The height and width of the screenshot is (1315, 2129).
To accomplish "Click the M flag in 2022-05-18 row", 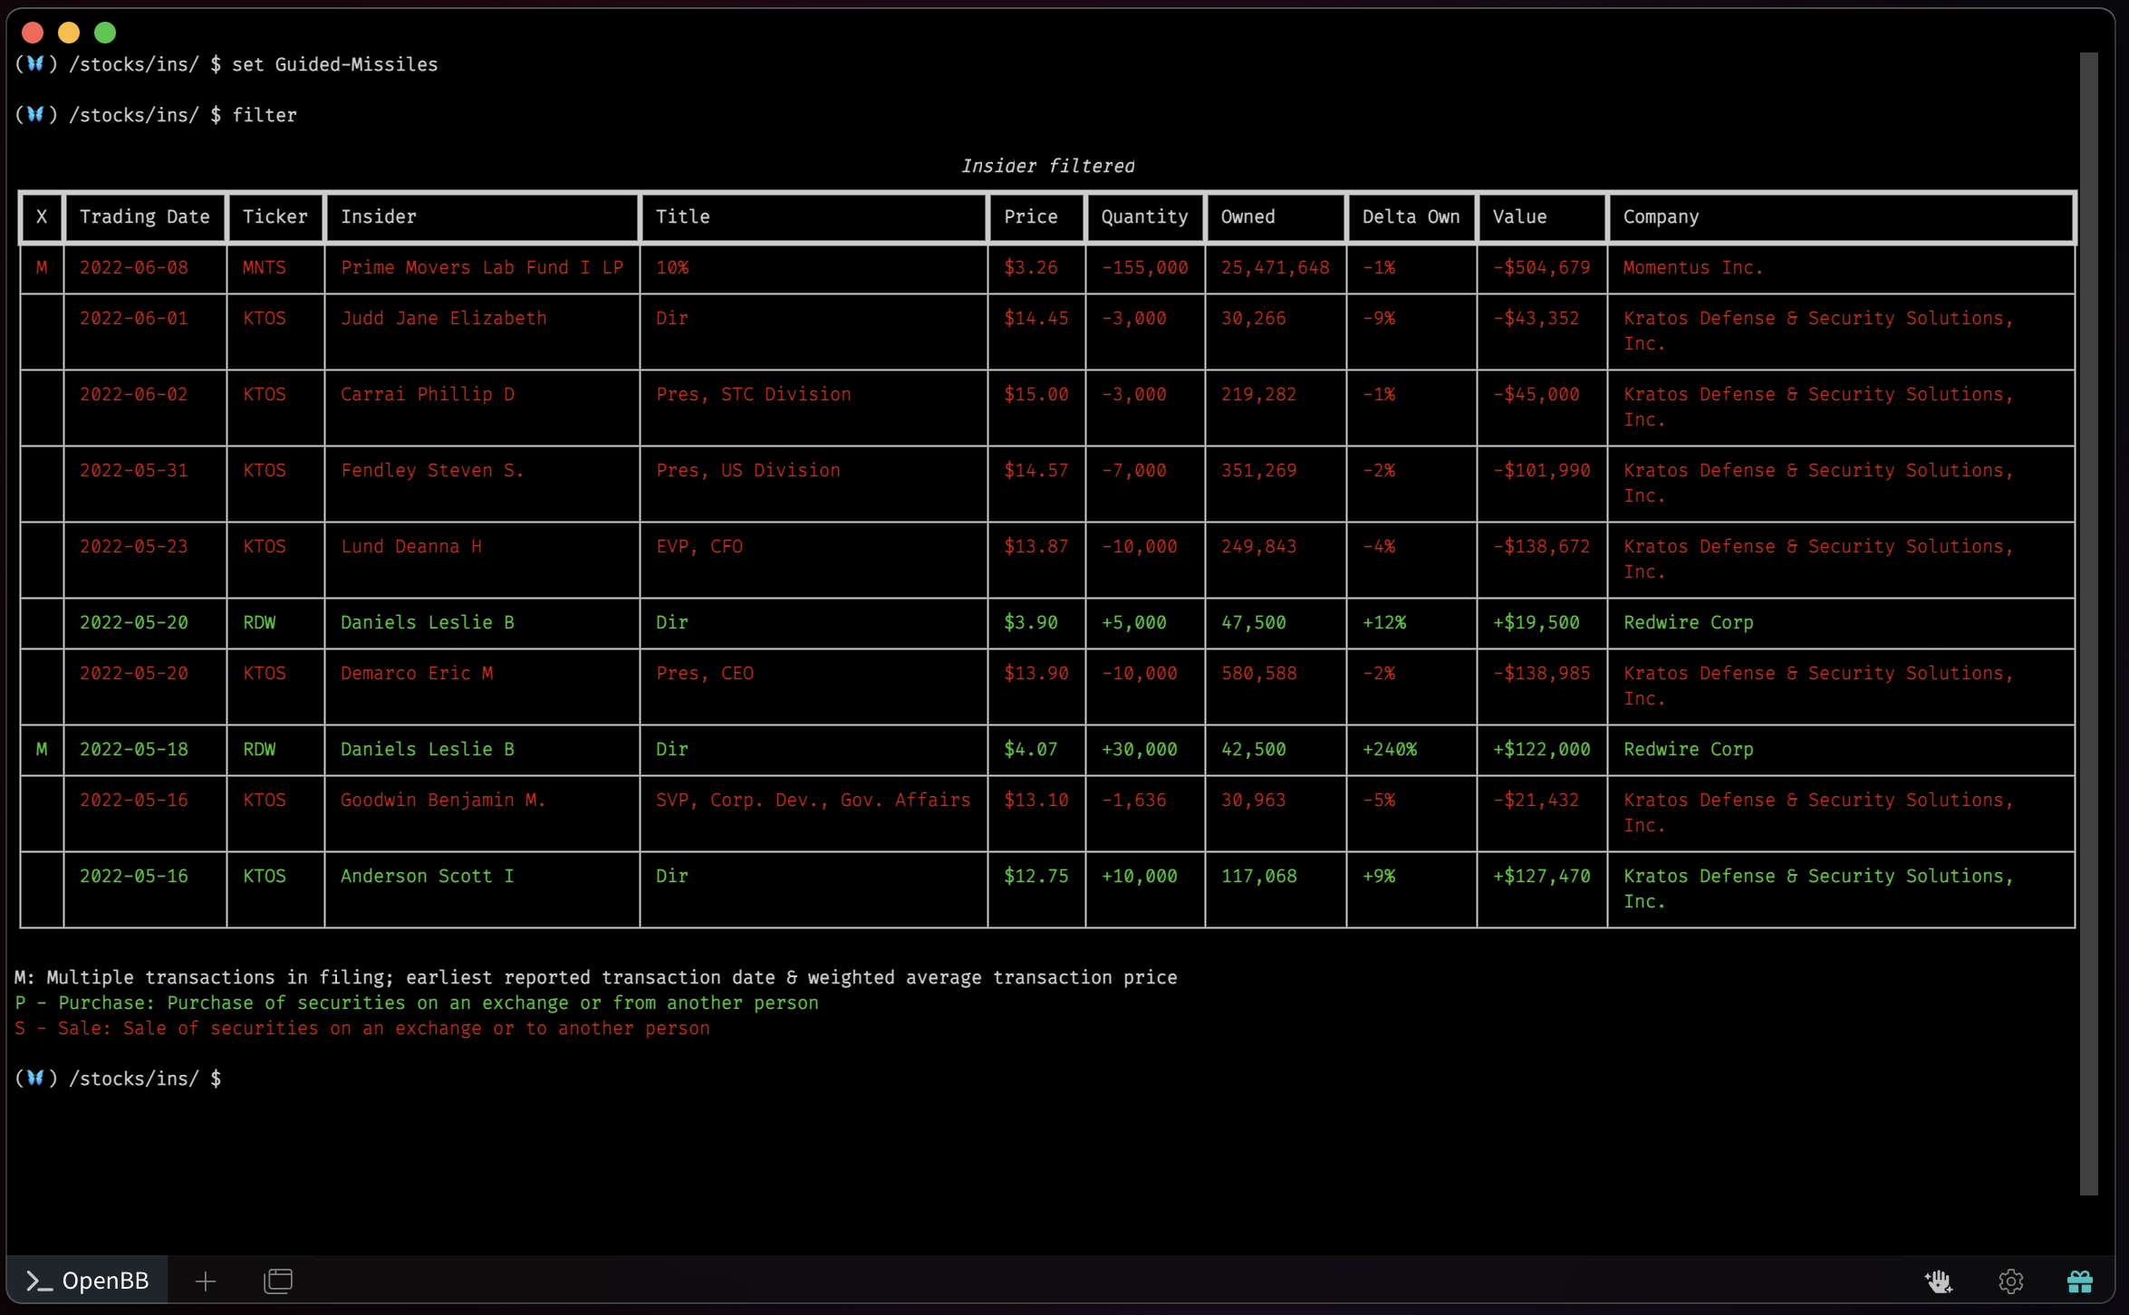I will (x=42, y=749).
